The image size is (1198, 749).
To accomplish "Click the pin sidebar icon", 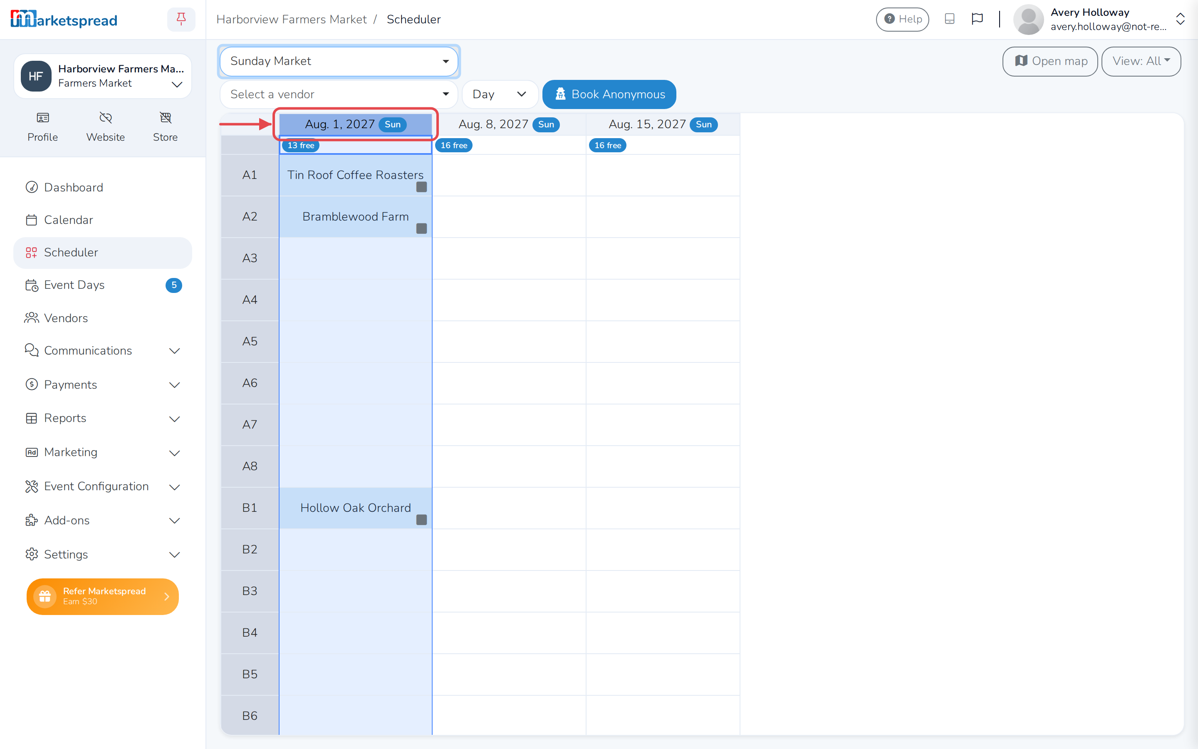I will (x=181, y=19).
